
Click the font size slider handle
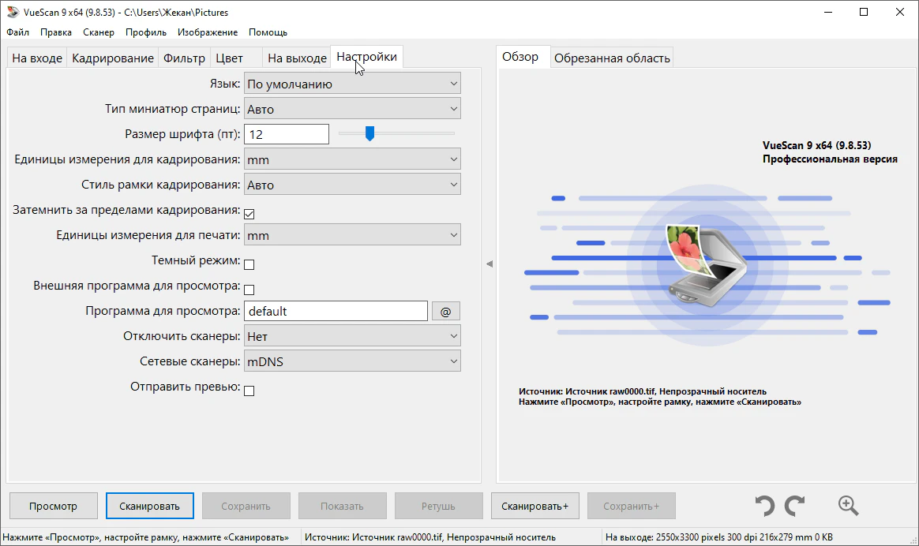coord(369,134)
